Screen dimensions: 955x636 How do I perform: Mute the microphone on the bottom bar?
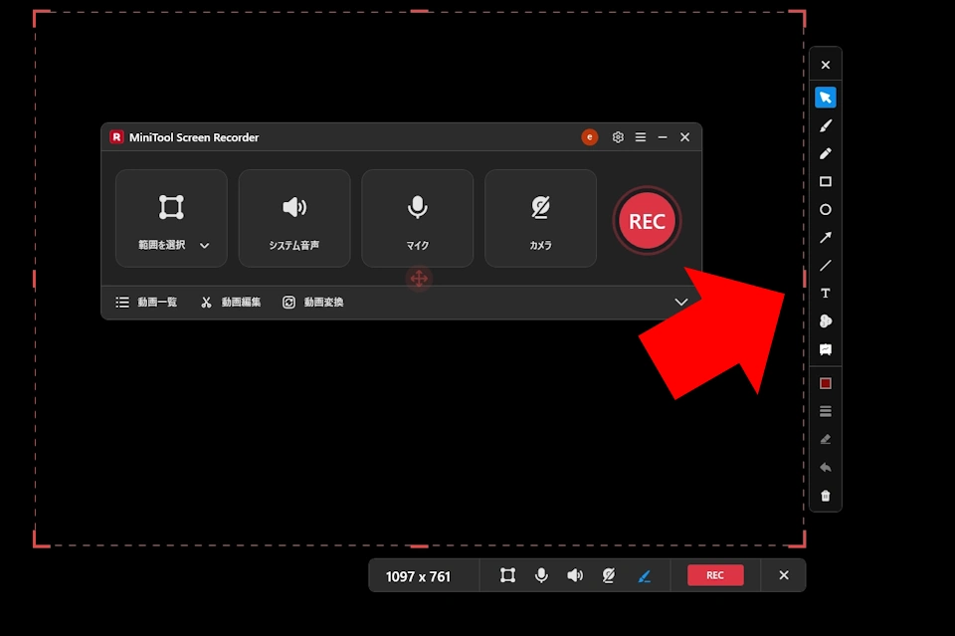(541, 575)
